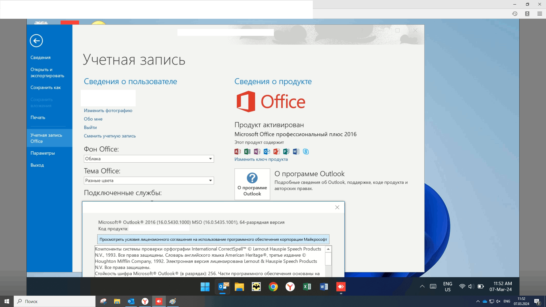Click local taskbar File Explorer icon
Screen dimensions: 546x307
click(x=117, y=301)
